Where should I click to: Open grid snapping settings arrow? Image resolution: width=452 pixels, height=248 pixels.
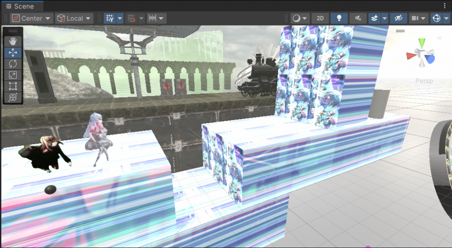(x=141, y=19)
